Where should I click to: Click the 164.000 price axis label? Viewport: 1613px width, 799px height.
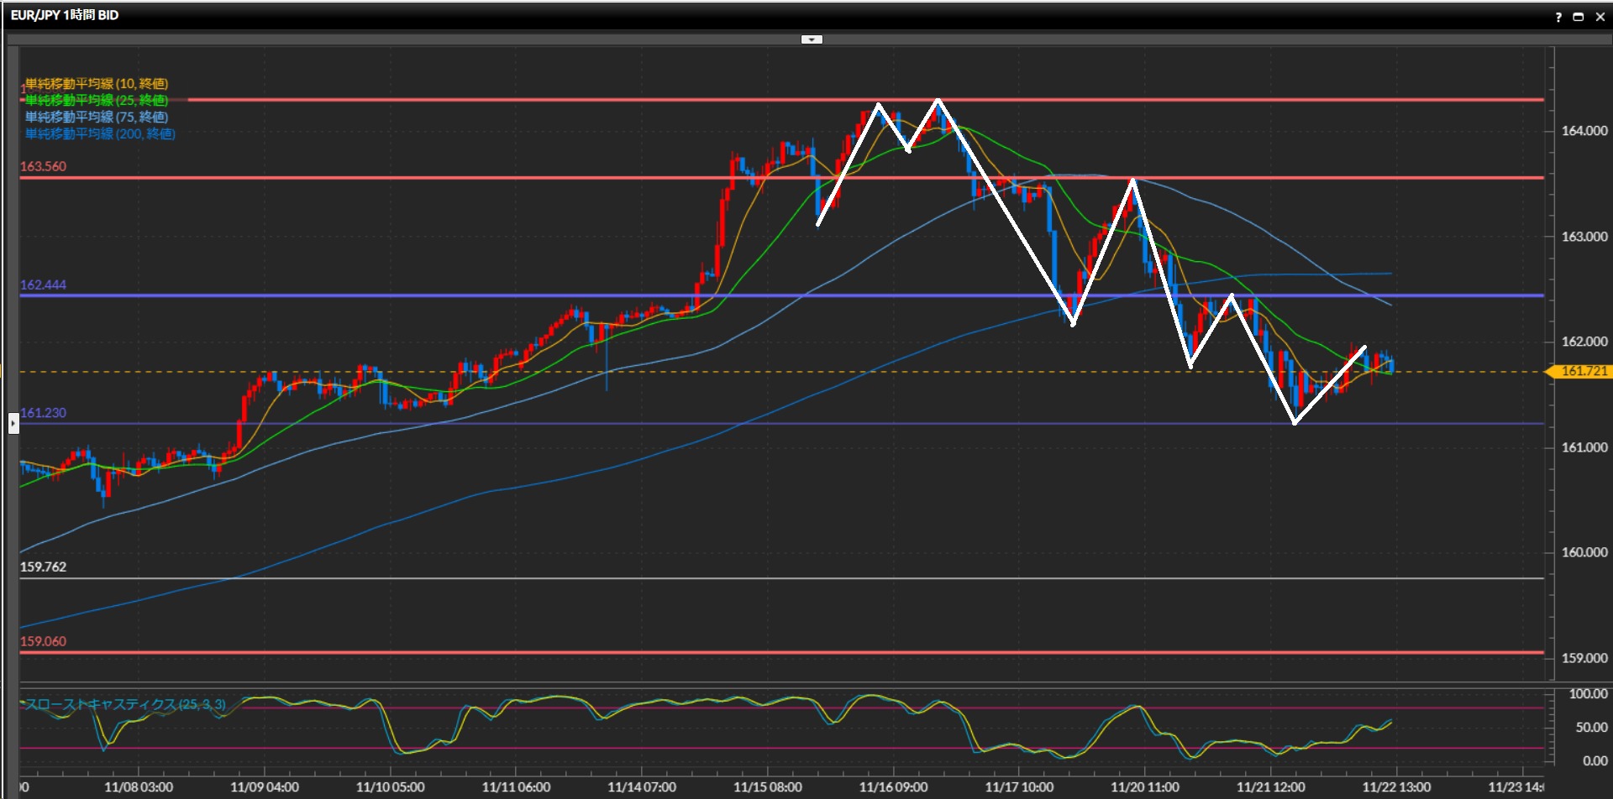tap(1584, 131)
